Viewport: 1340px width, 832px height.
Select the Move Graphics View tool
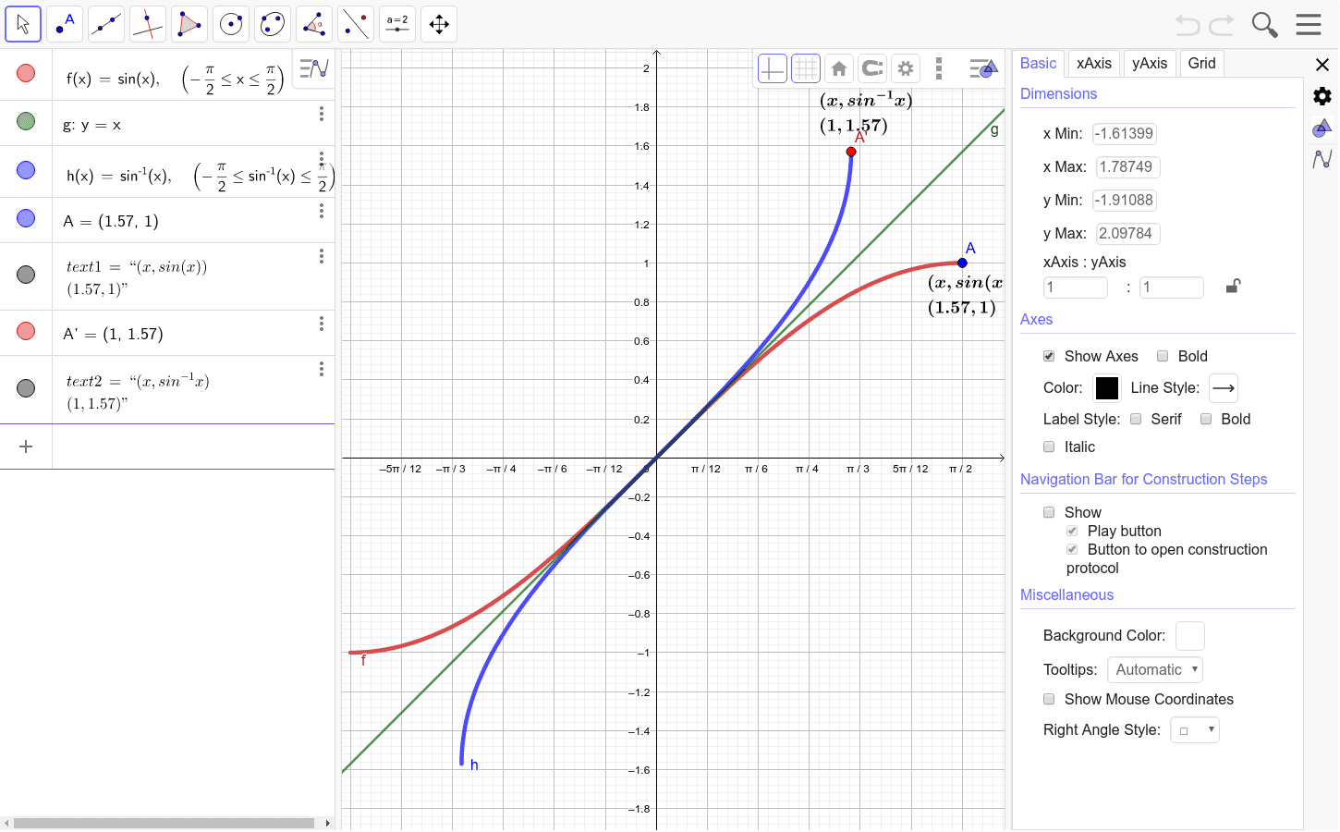[x=438, y=24]
